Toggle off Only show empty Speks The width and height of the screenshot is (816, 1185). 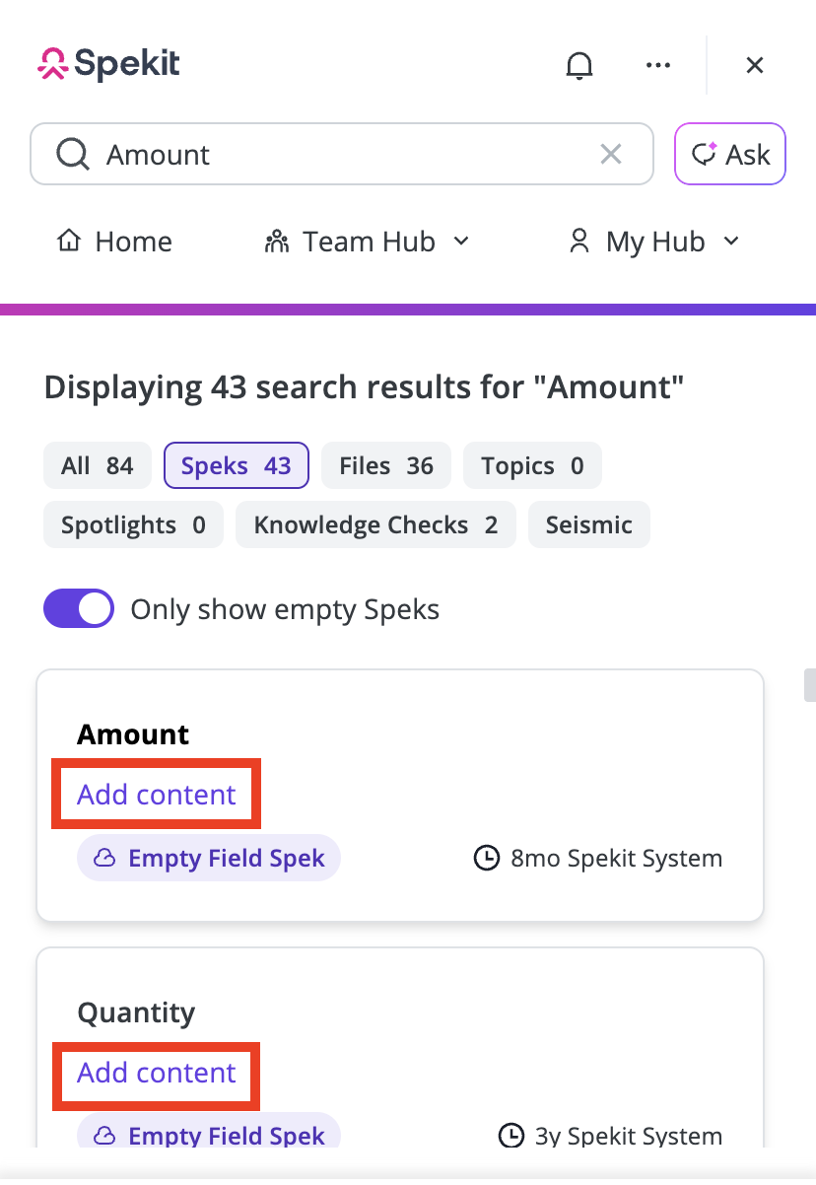tap(79, 609)
